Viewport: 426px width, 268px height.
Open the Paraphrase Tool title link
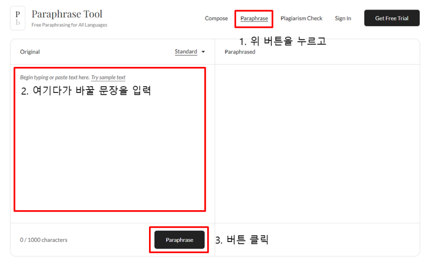click(67, 14)
